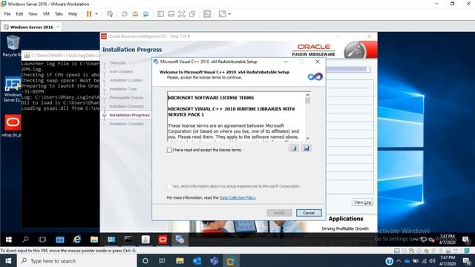Click the disabled Install button

pos(279,213)
